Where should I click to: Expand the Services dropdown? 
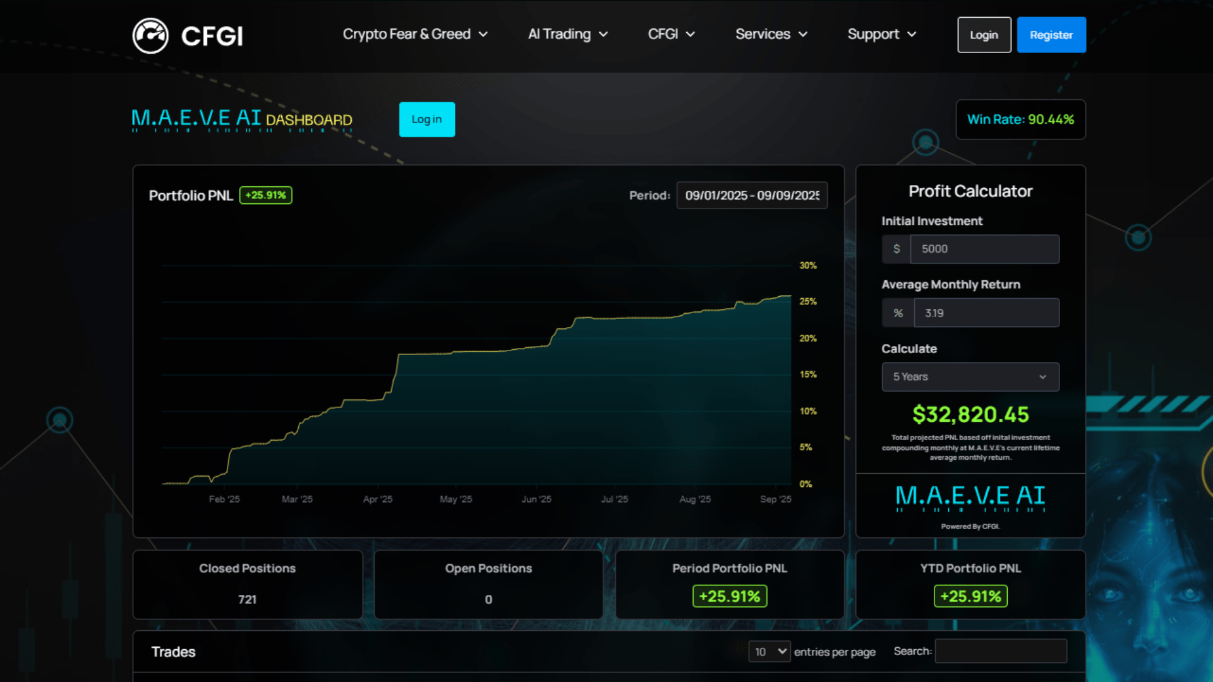(771, 35)
